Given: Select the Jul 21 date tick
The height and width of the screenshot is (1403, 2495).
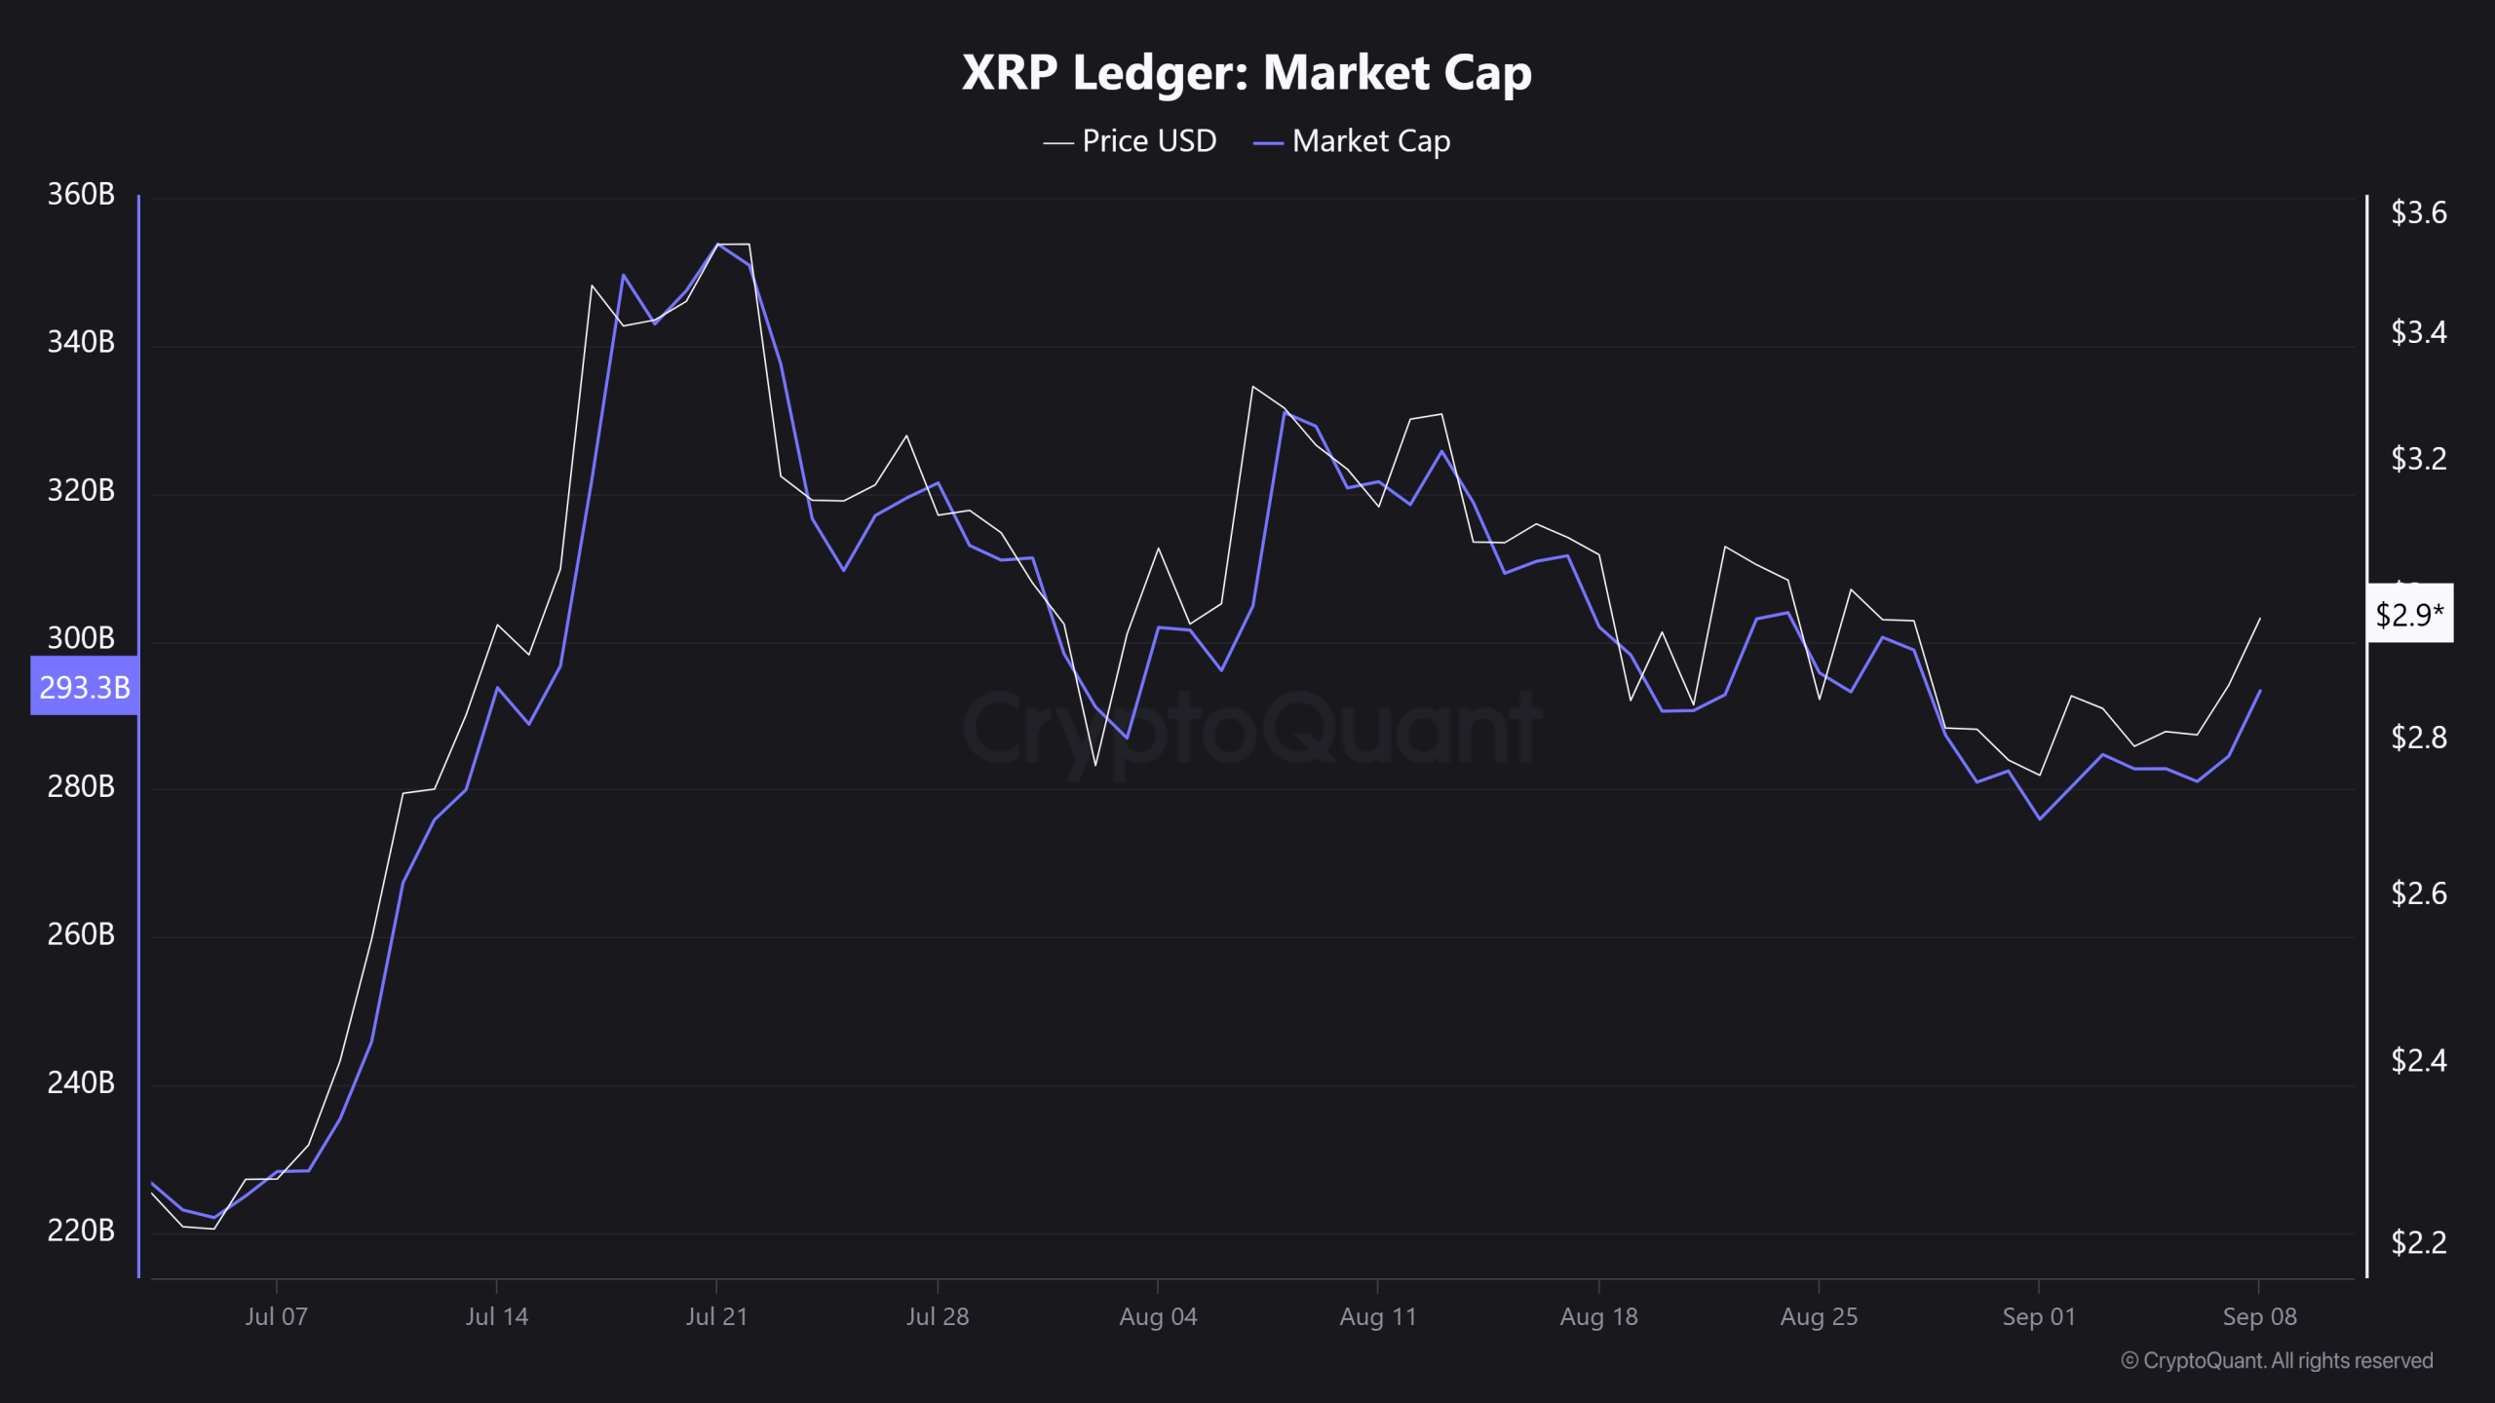Looking at the screenshot, I should point(716,1316).
